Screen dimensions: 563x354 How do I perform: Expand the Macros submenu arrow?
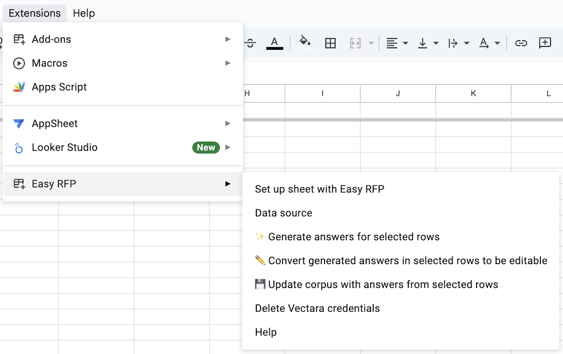point(228,63)
